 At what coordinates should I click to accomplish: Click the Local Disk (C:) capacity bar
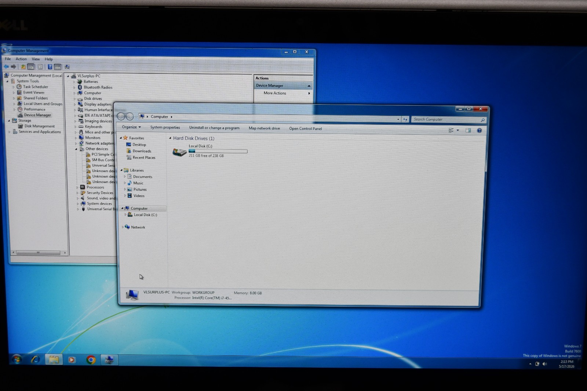[218, 151]
